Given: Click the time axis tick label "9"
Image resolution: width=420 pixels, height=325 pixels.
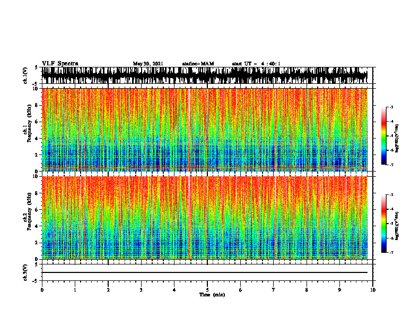Looking at the screenshot, I should click(339, 290).
